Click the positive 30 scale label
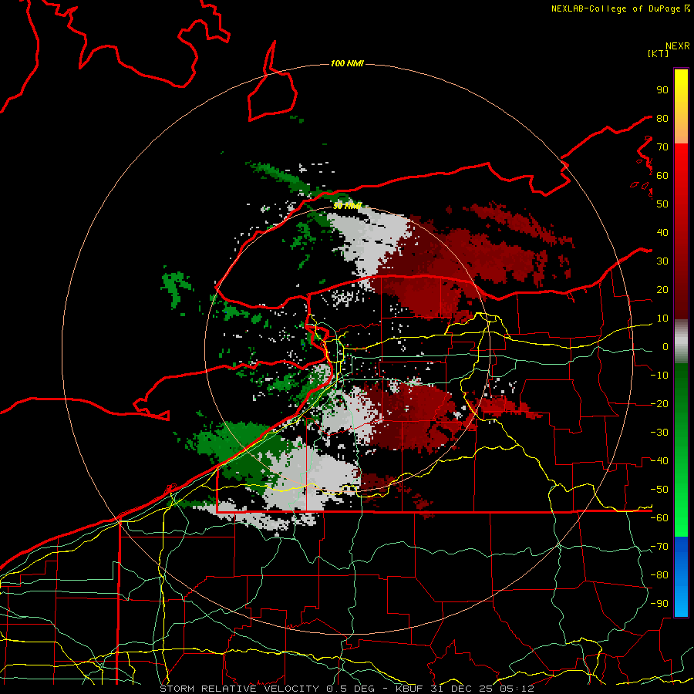The width and height of the screenshot is (694, 694). click(662, 261)
